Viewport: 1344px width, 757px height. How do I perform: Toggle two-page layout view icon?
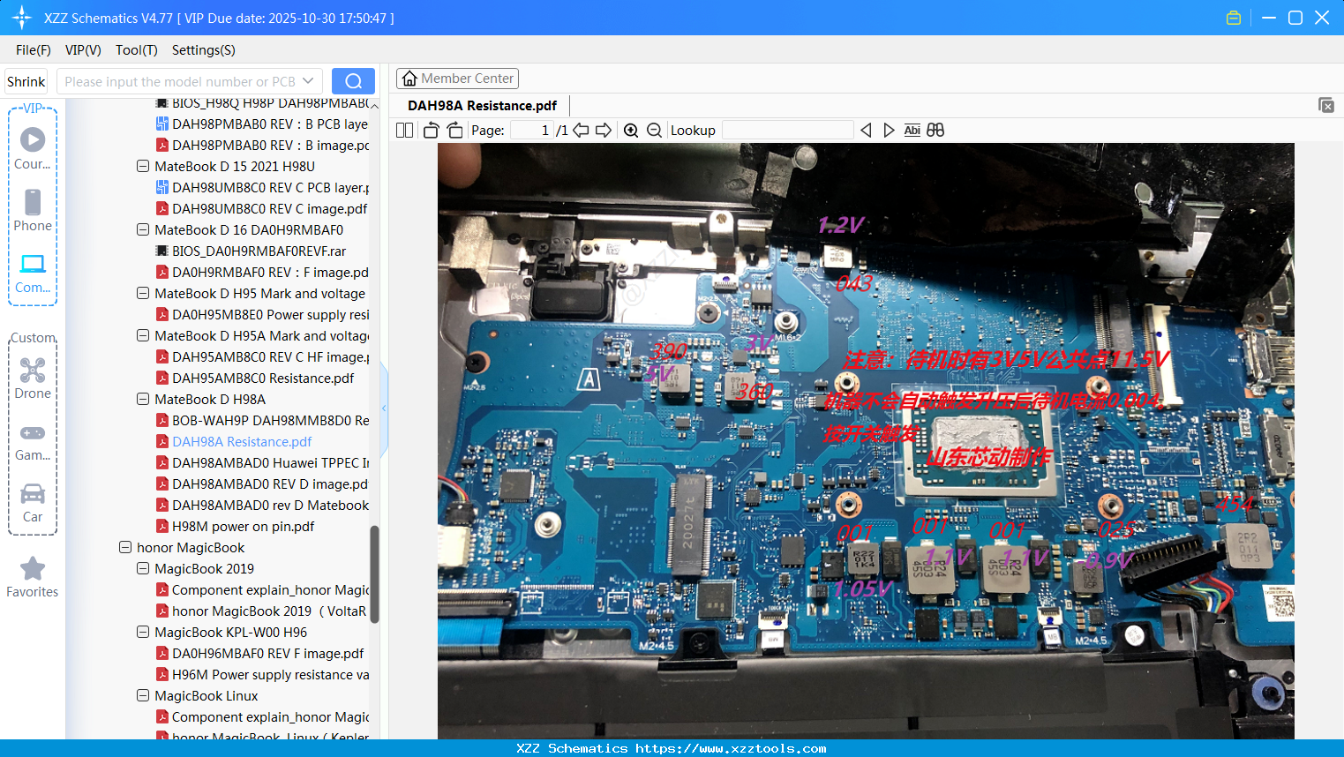tap(405, 130)
